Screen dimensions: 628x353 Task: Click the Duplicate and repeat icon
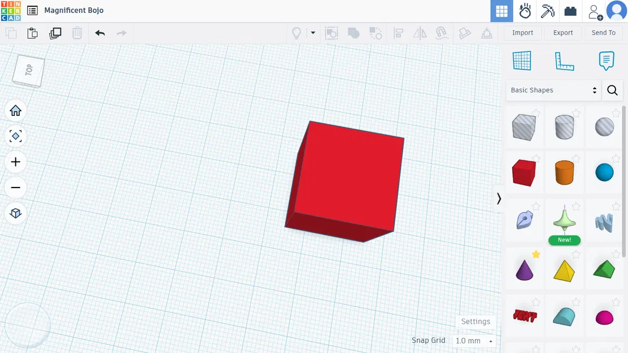click(x=55, y=33)
